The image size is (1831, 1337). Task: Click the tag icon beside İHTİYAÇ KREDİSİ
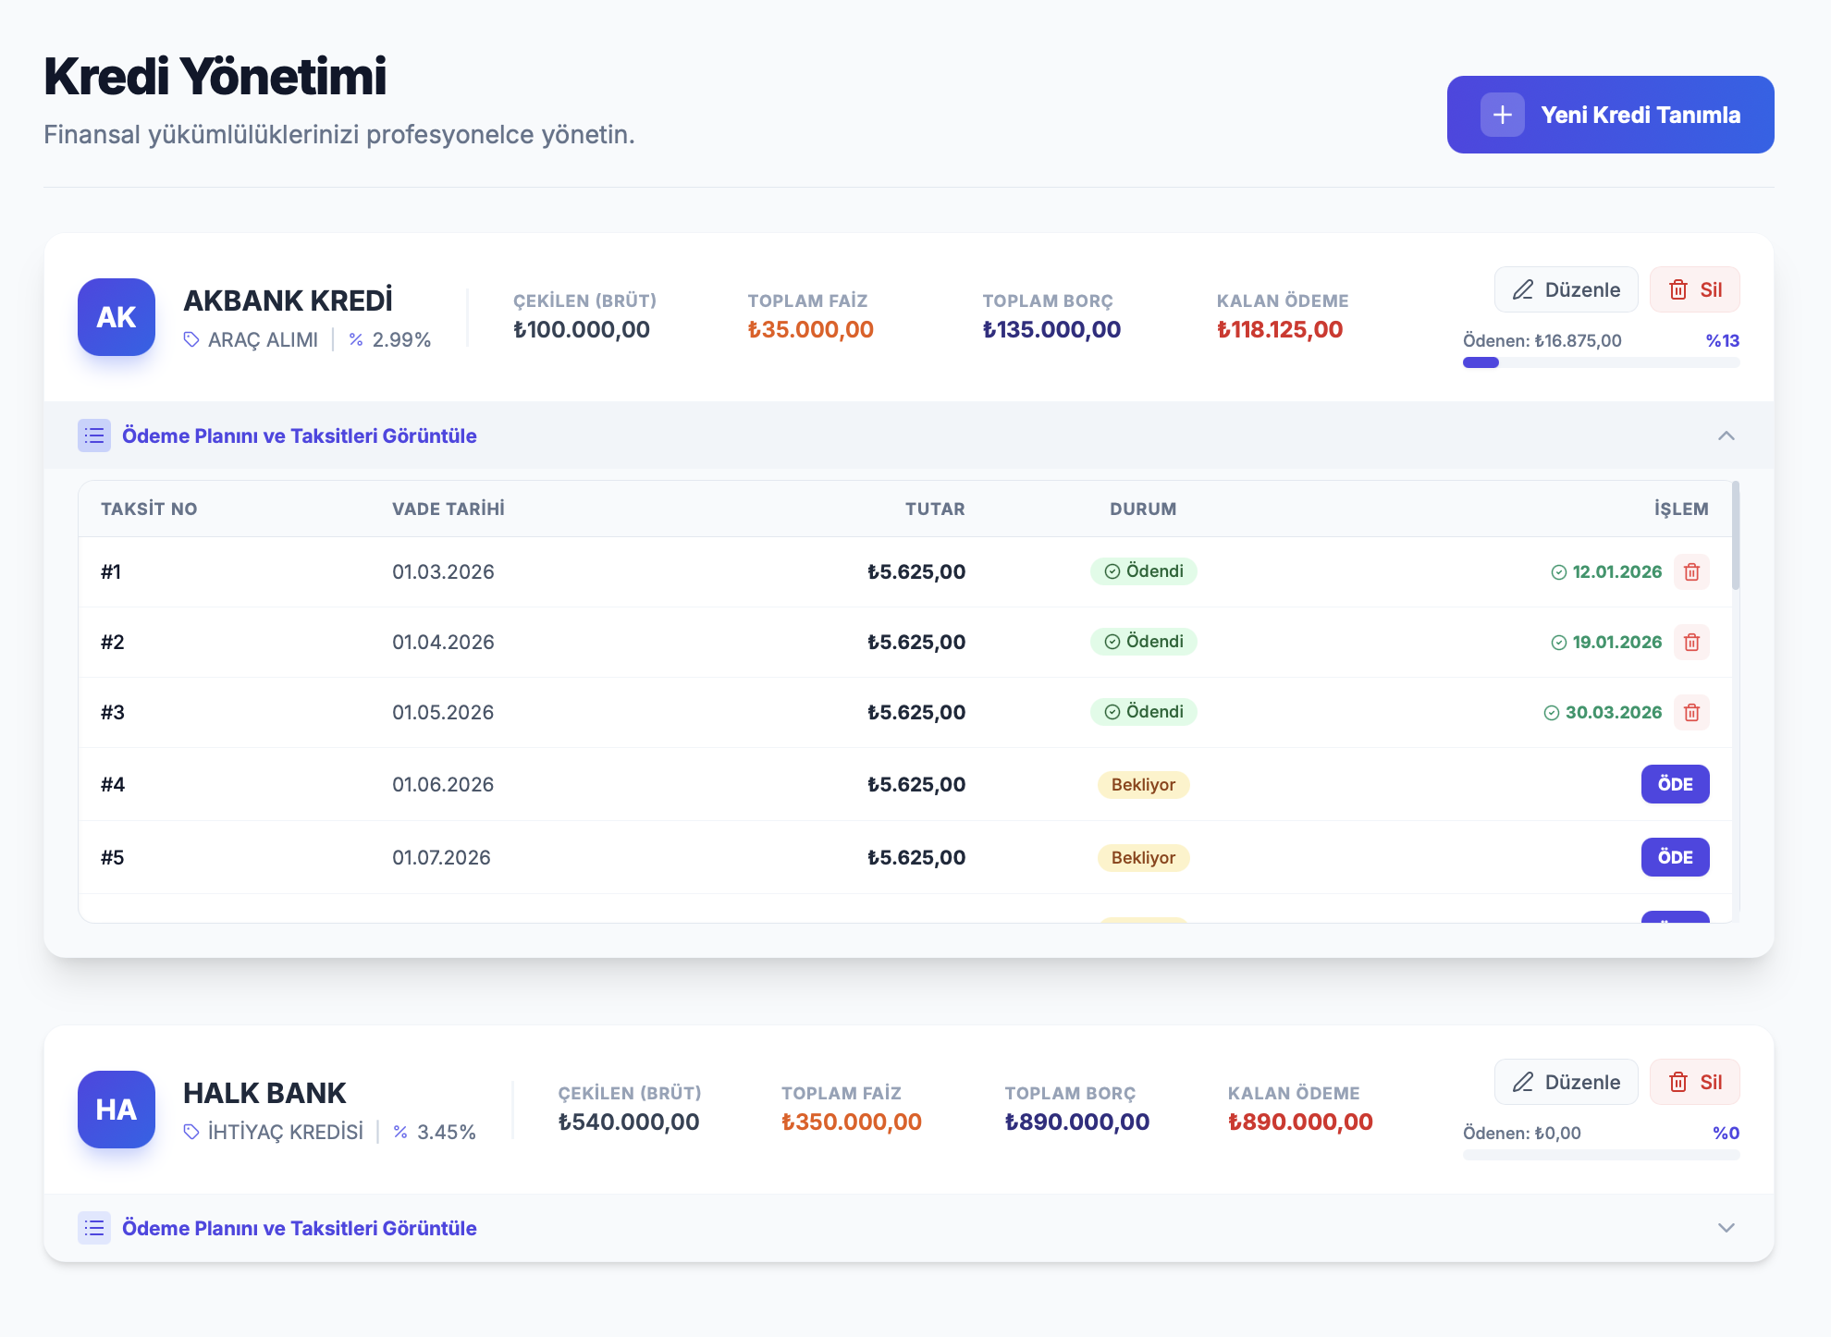click(x=191, y=1132)
